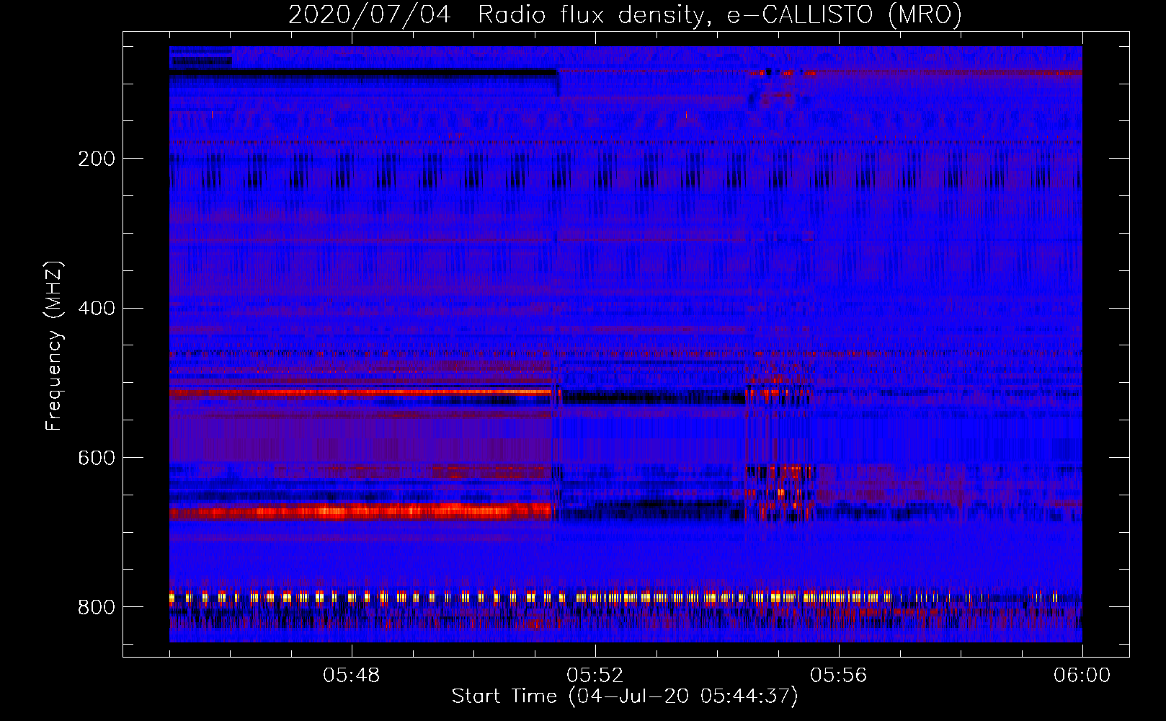The width and height of the screenshot is (1166, 721).
Task: Click the 'Start Time (04-Jul-20 05:44:37)' x-axis label
Action: click(625, 696)
